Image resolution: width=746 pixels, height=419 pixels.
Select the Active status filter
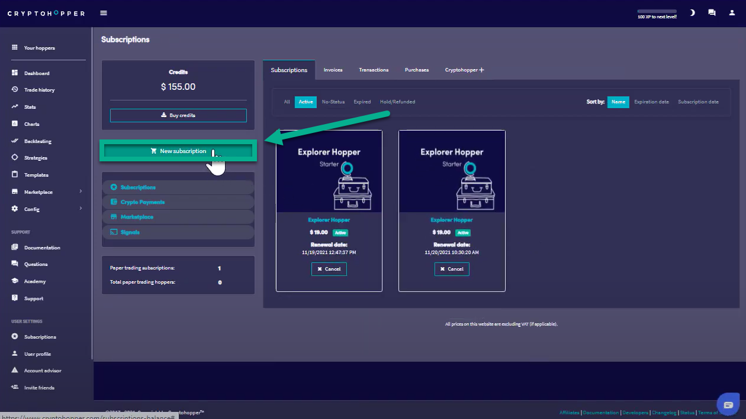point(306,102)
